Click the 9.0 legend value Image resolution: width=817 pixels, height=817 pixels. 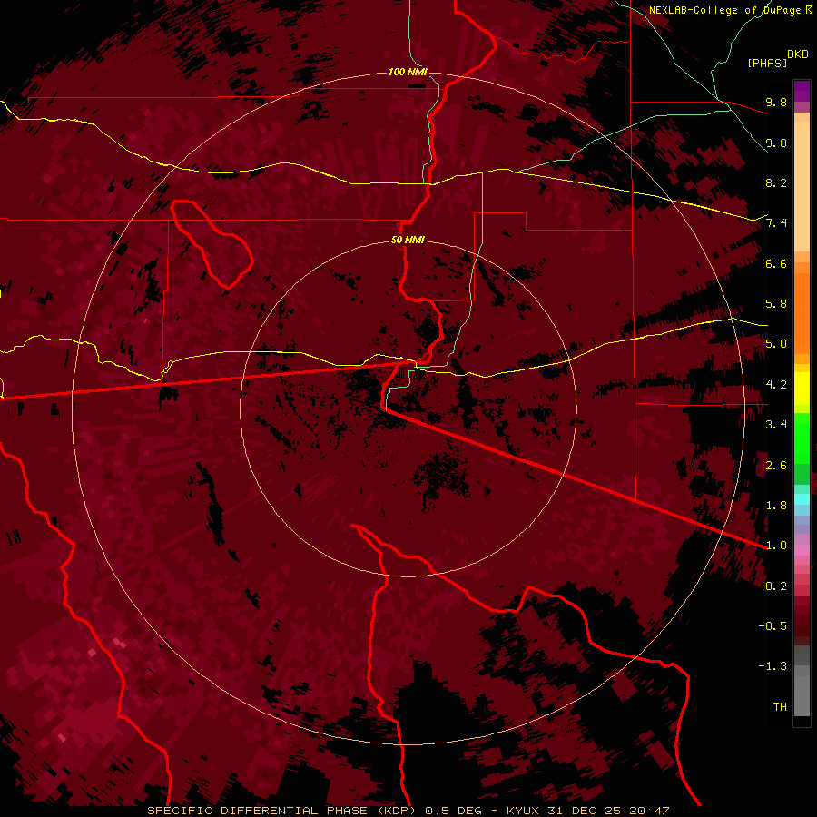click(776, 143)
